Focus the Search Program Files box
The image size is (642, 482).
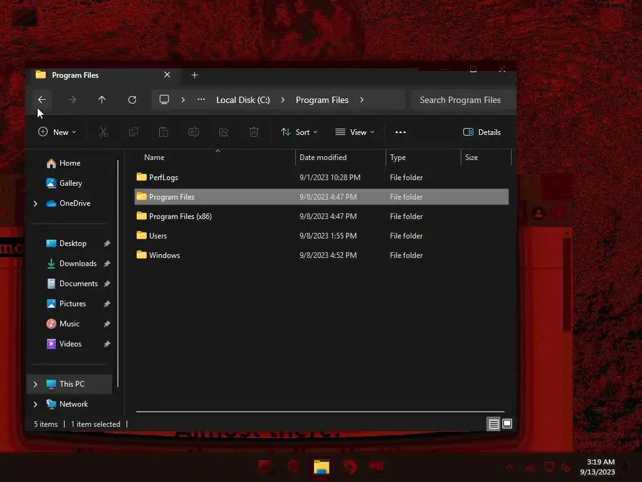[463, 100]
